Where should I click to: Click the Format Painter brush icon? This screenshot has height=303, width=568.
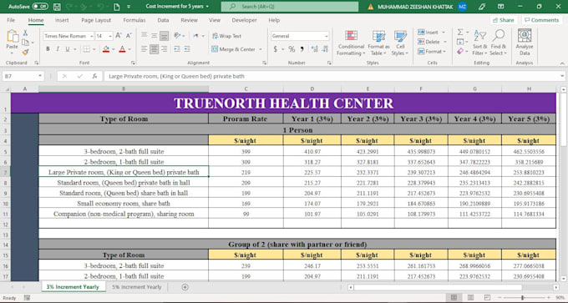coord(25,52)
